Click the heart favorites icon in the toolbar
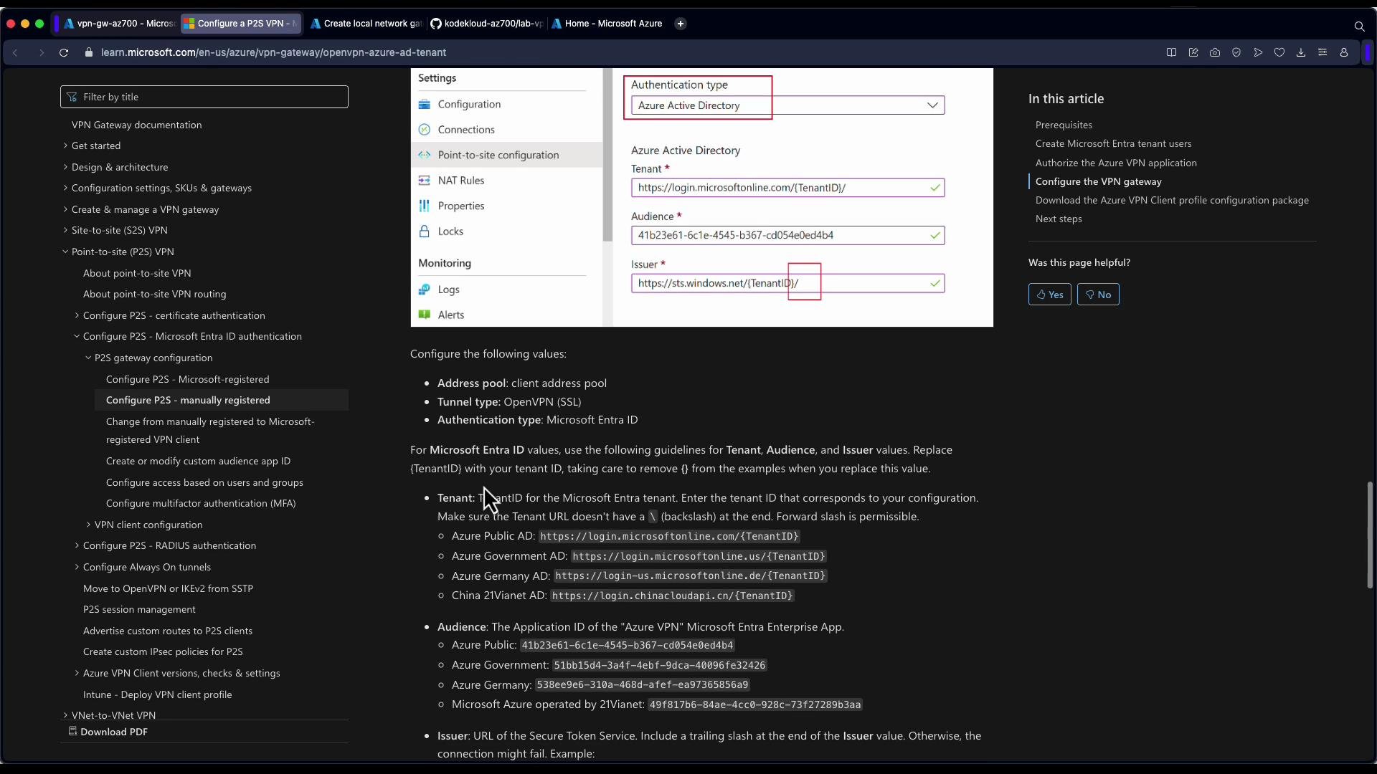1377x774 pixels. [1279, 52]
